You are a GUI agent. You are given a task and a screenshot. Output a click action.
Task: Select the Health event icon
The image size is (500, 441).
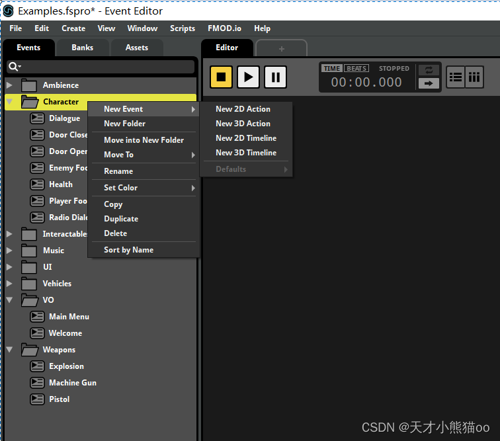point(37,184)
